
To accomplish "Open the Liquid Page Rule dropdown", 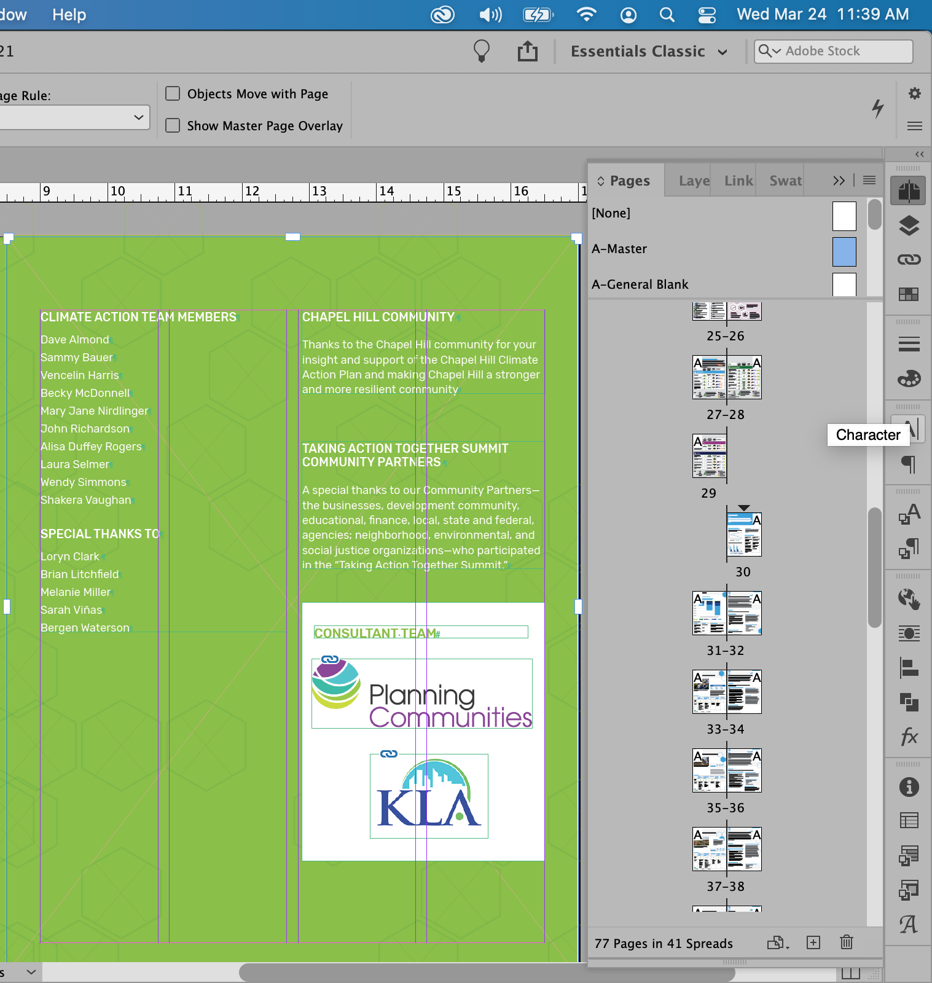I will coord(74,117).
